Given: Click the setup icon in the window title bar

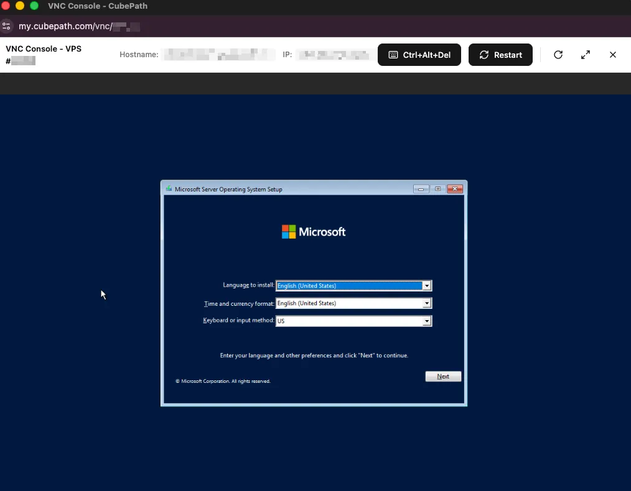Looking at the screenshot, I should 168,189.
